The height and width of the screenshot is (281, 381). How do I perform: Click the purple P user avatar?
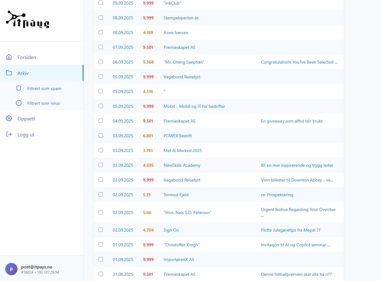11,269
